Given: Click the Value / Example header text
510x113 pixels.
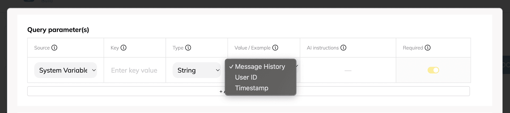Looking at the screenshot, I should [252, 48].
